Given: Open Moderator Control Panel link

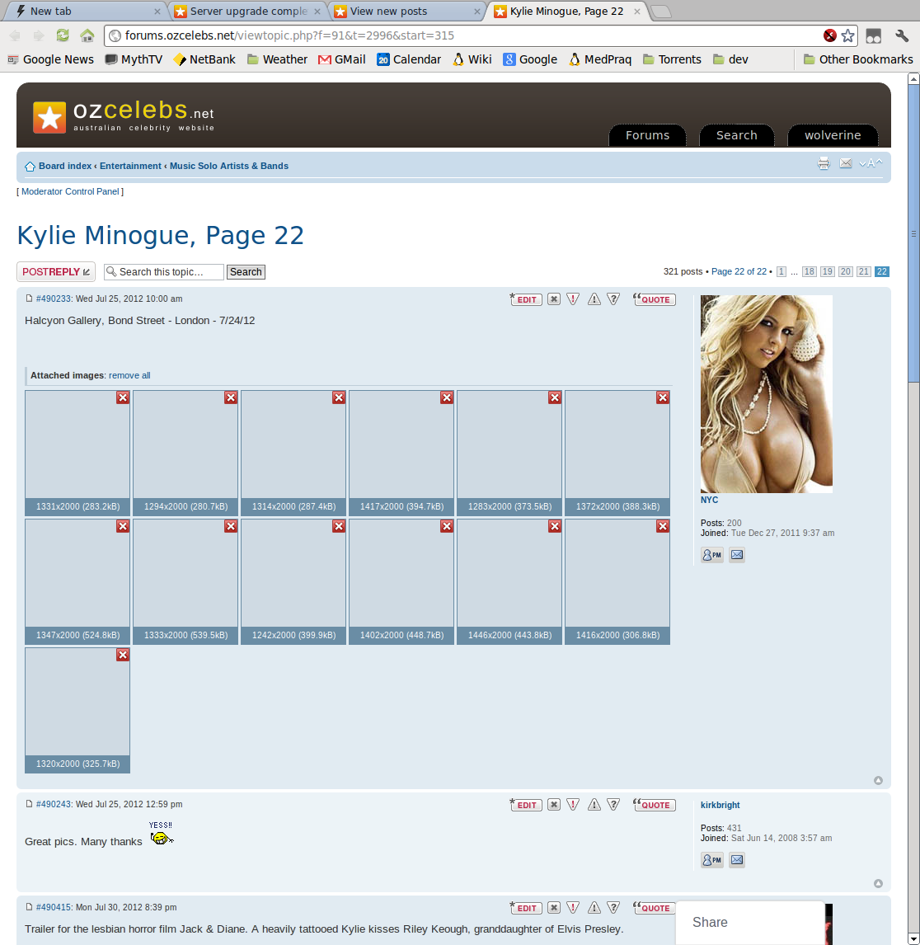Looking at the screenshot, I should coord(70,191).
